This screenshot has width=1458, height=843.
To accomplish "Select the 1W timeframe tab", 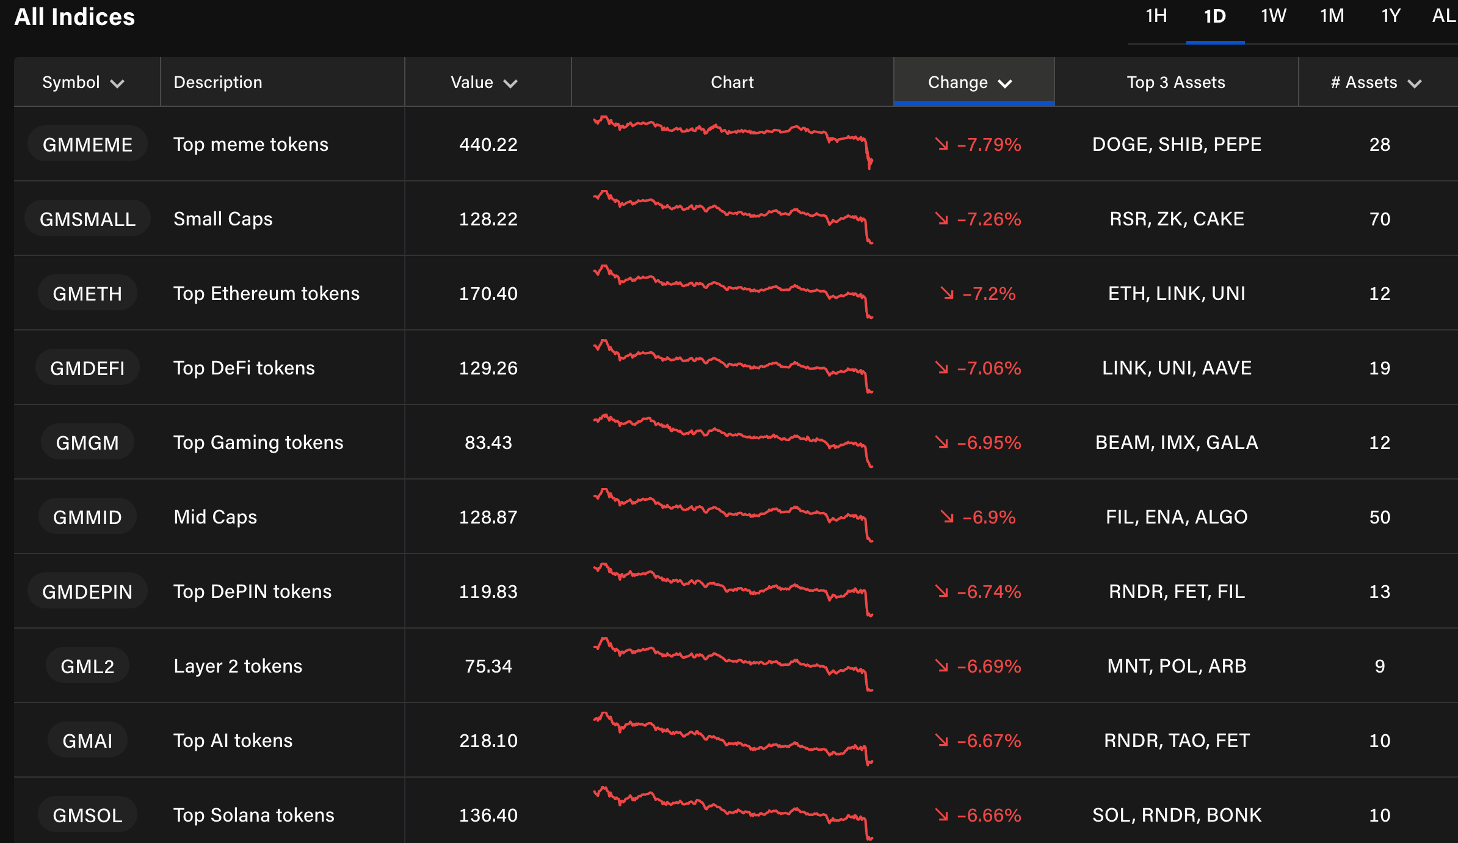I will pyautogui.click(x=1274, y=16).
